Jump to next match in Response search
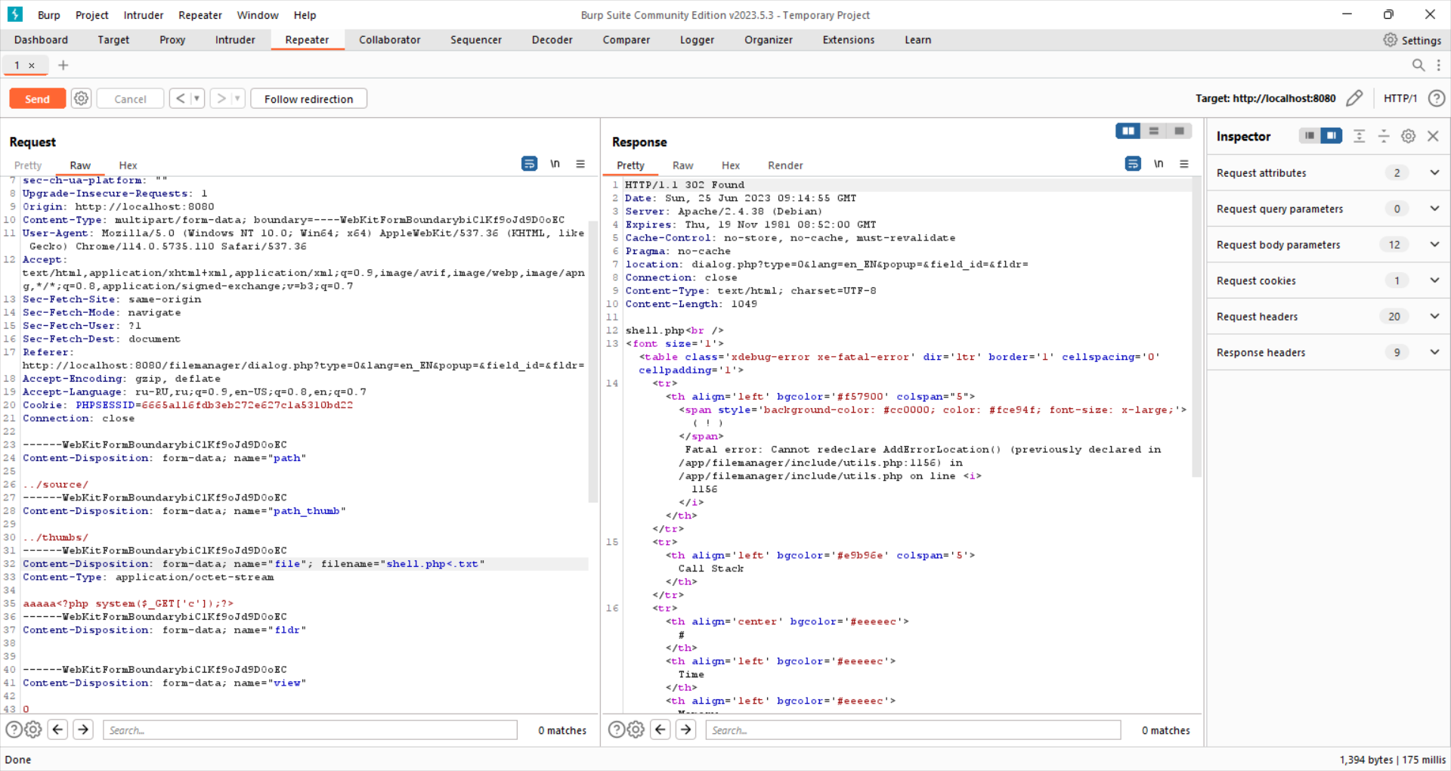 pos(685,729)
